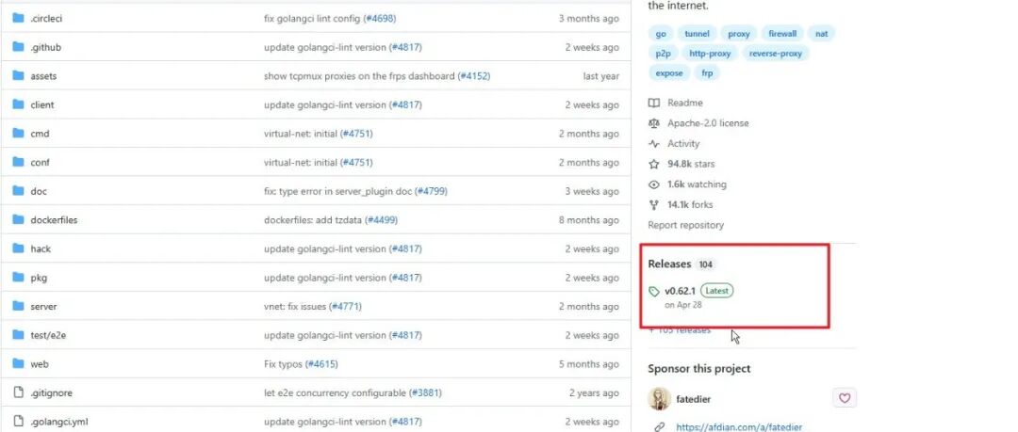This screenshot has height=432, width=1018.
Task: Click the server folder icon
Action: 18,306
